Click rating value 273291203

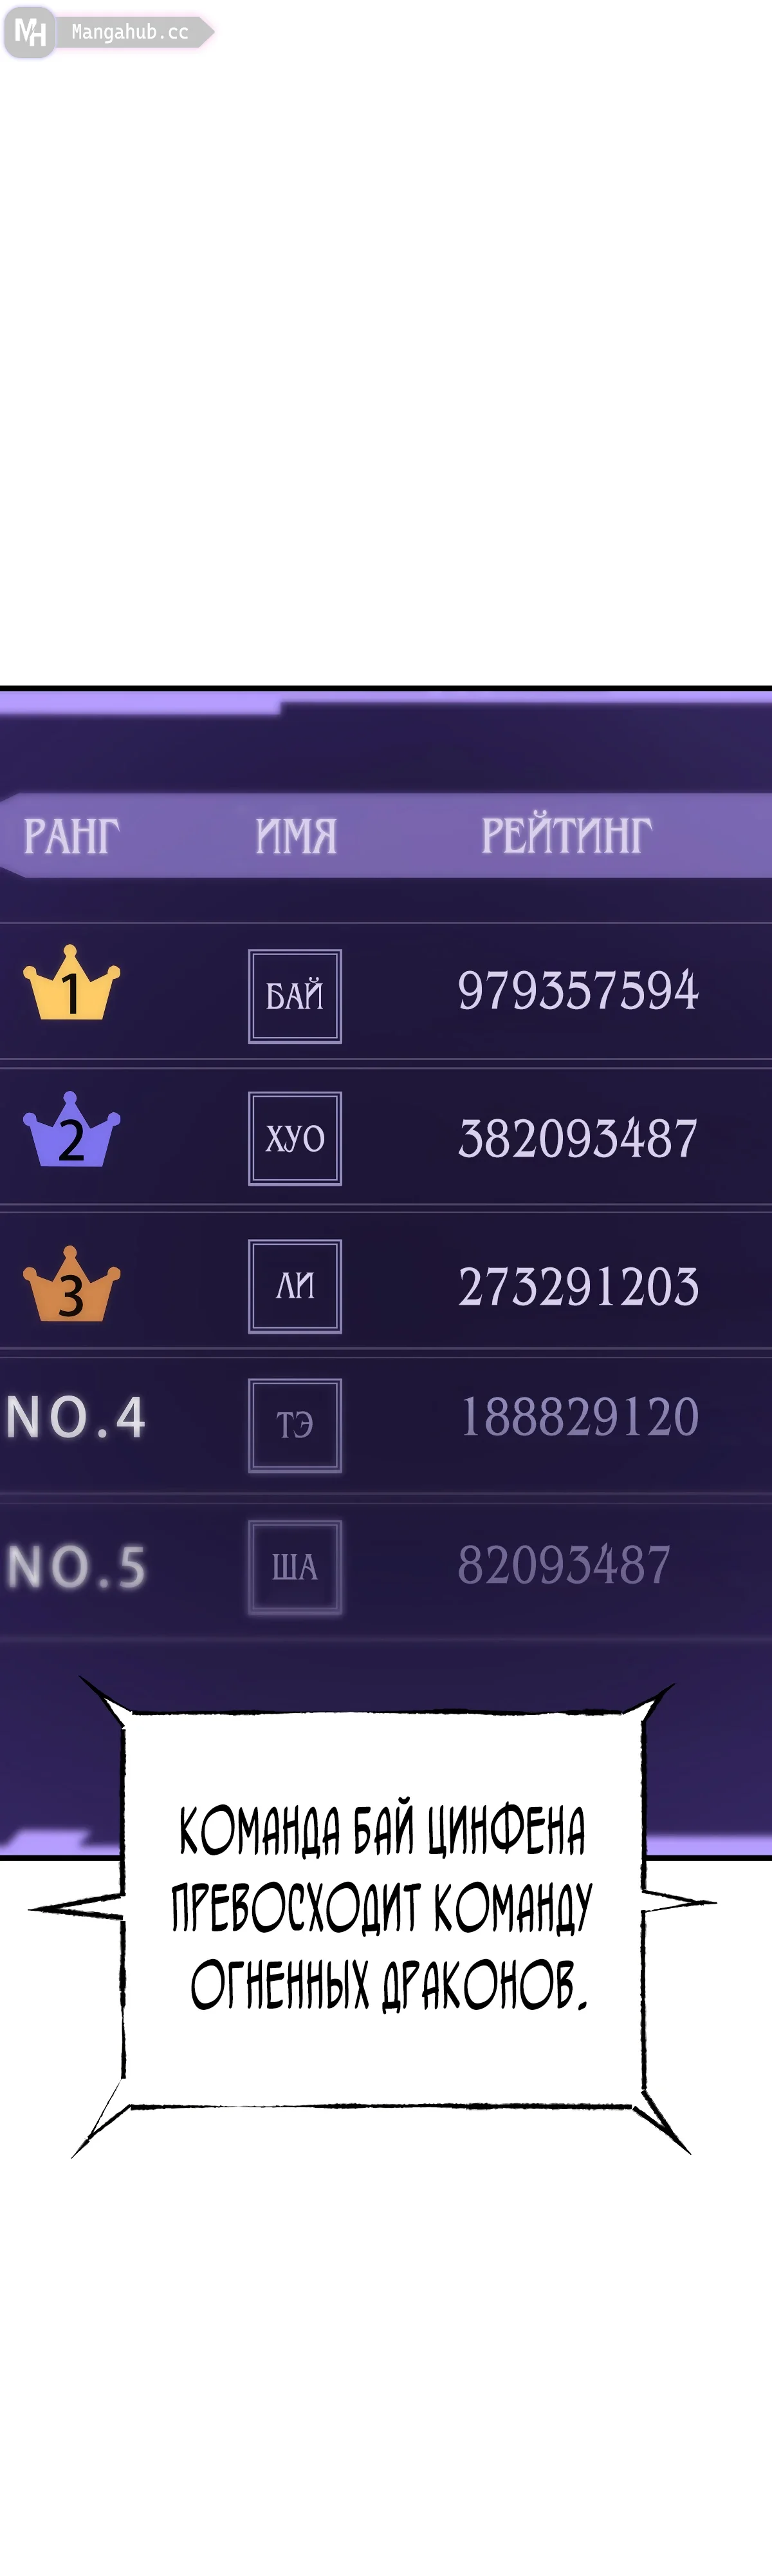[x=577, y=1286]
